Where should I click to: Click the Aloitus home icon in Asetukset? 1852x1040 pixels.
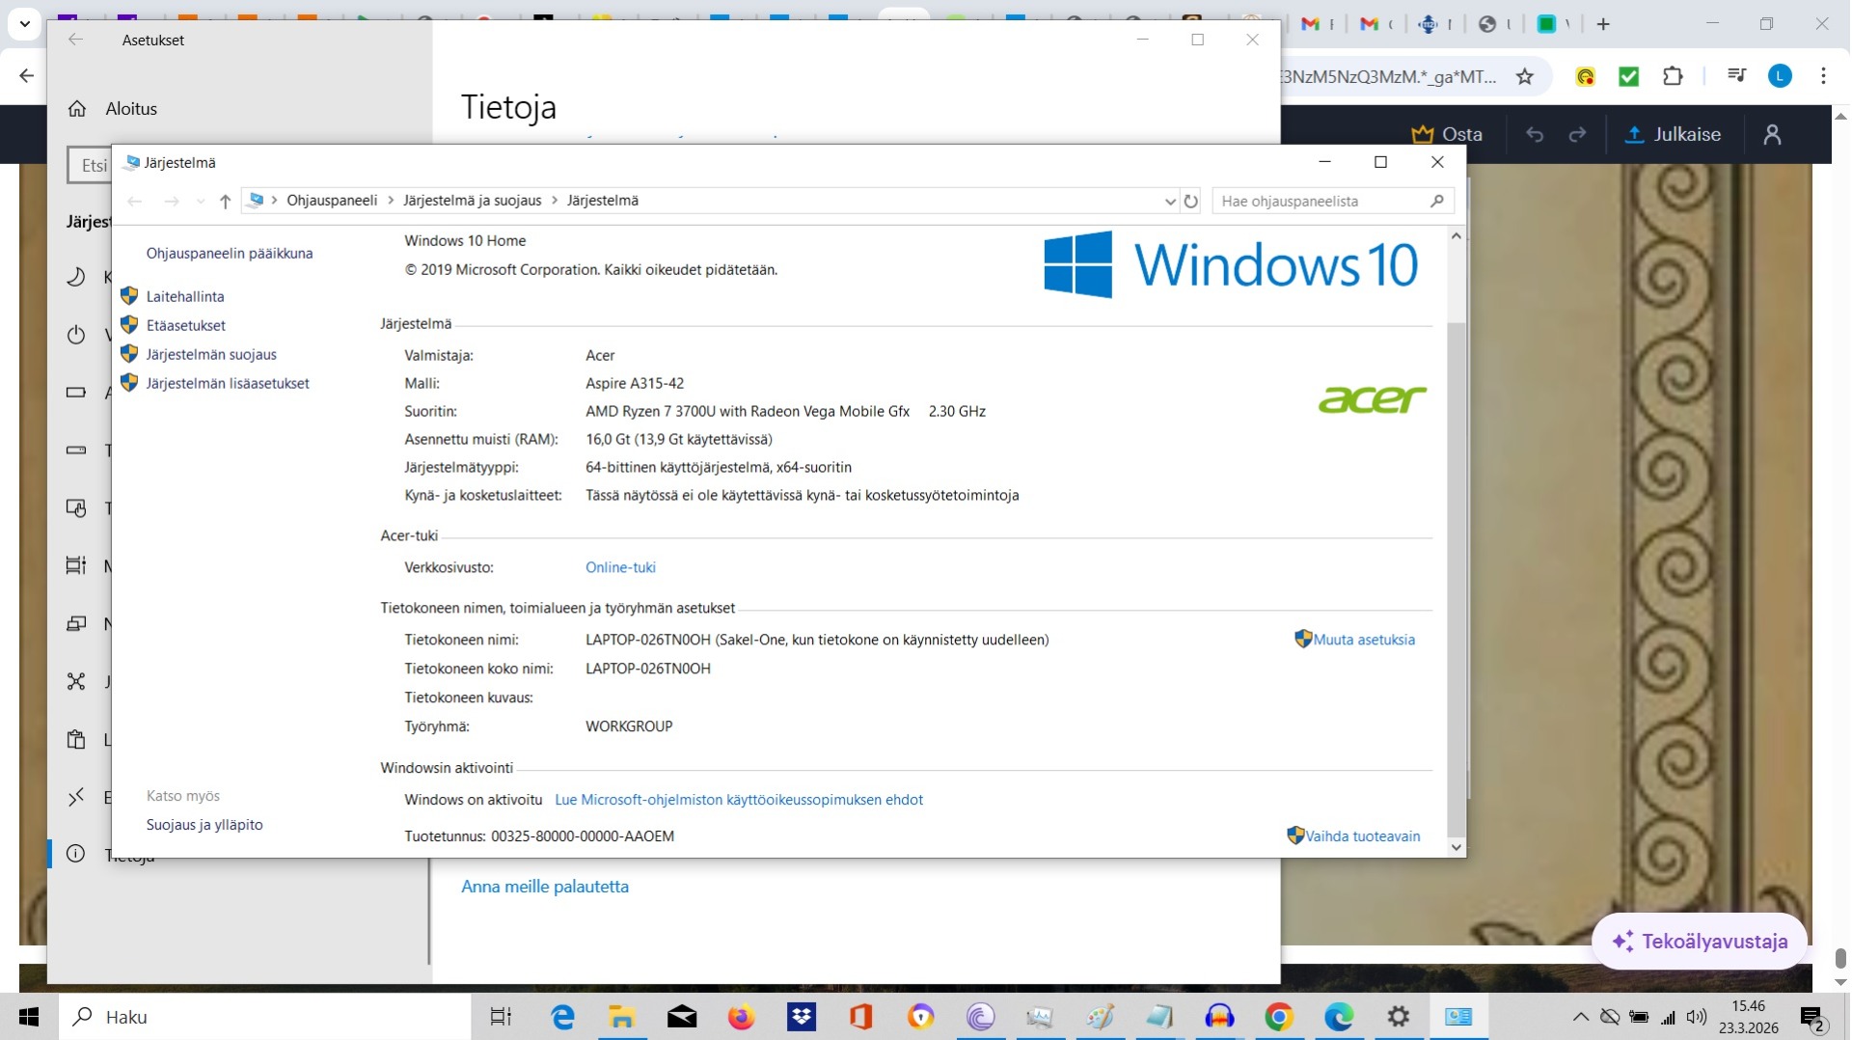(x=77, y=109)
